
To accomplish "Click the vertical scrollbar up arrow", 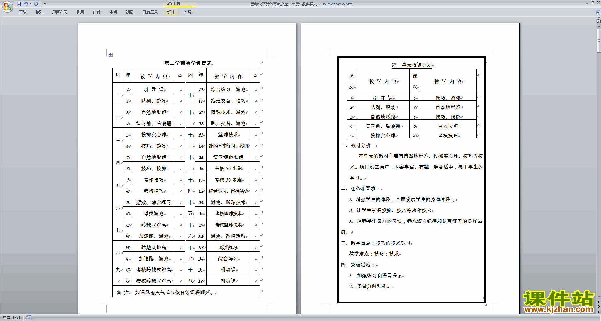I will 599,27.
